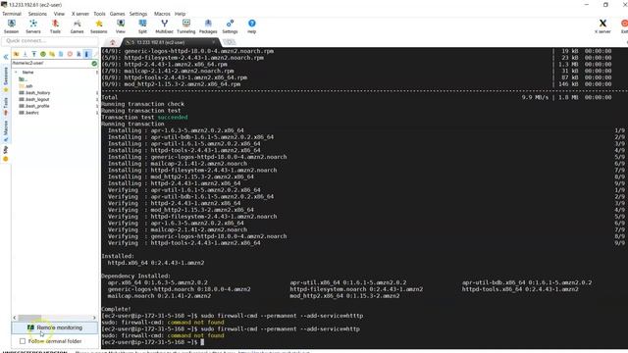Click the X server icon at top right
628x353 pixels.
click(x=602, y=26)
